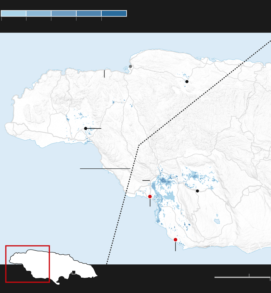Viewport: 271px width, 293px height.
Task: Select the small light-blue pond southeast of the floods
Action: 217,221
